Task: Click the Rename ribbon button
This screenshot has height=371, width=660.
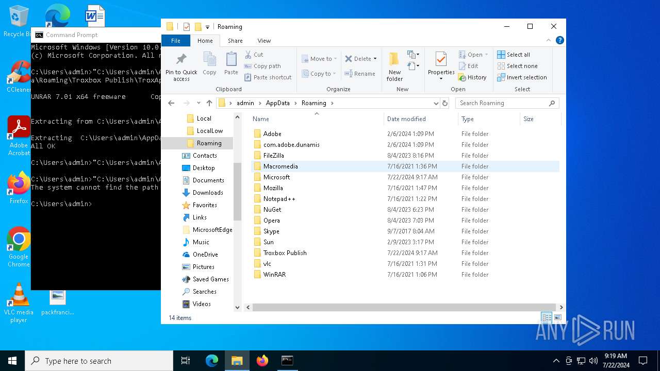Action: click(x=360, y=74)
